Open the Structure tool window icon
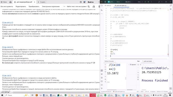The image size is (173, 97). (102, 10)
